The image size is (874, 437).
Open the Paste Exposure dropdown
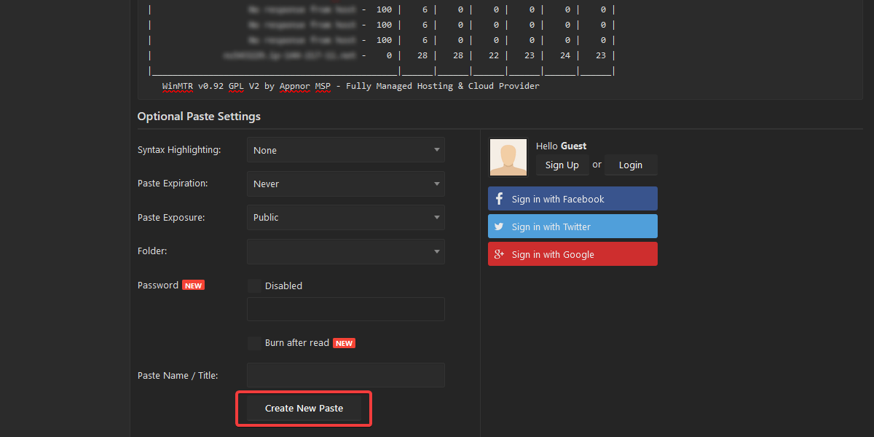coord(346,217)
